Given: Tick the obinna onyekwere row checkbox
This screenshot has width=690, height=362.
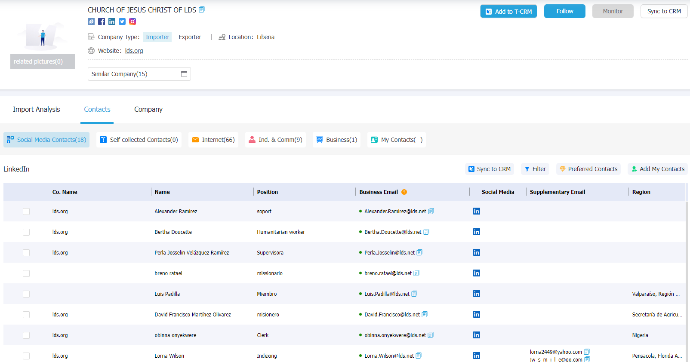Looking at the screenshot, I should point(26,335).
